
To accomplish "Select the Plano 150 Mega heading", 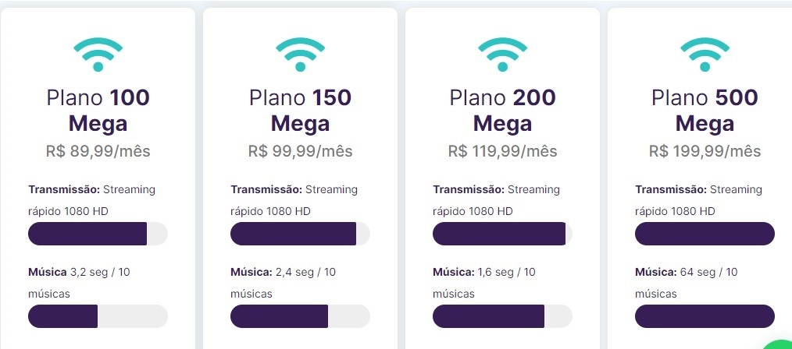I will point(300,111).
